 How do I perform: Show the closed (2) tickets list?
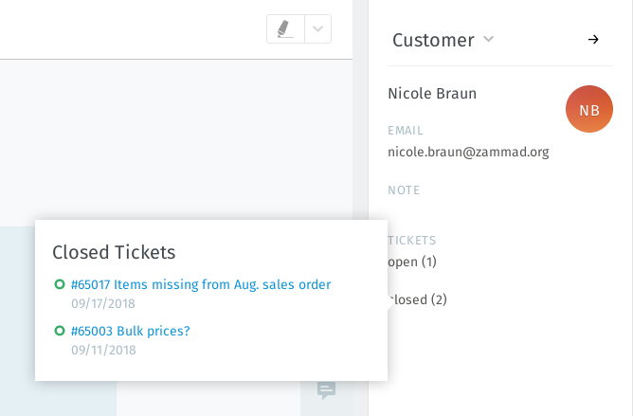click(418, 299)
